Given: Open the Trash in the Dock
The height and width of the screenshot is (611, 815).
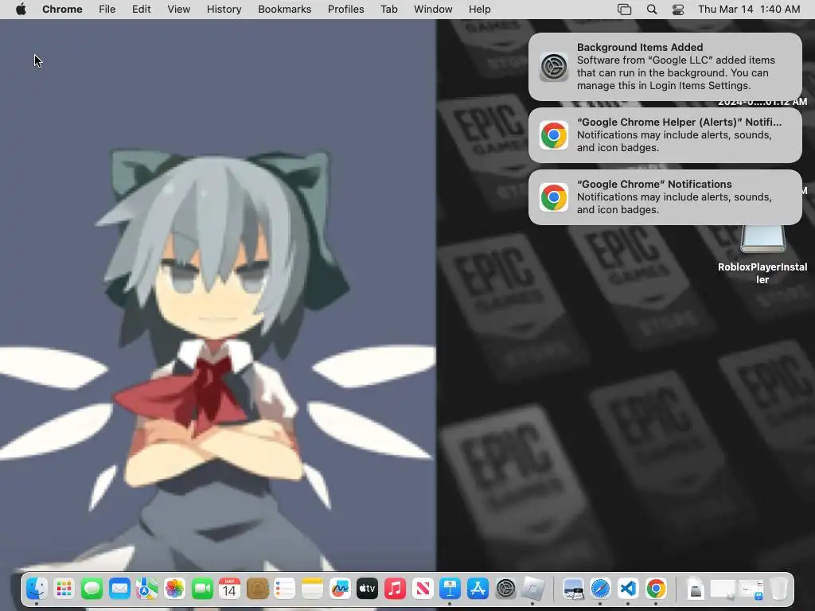Looking at the screenshot, I should click(x=778, y=589).
